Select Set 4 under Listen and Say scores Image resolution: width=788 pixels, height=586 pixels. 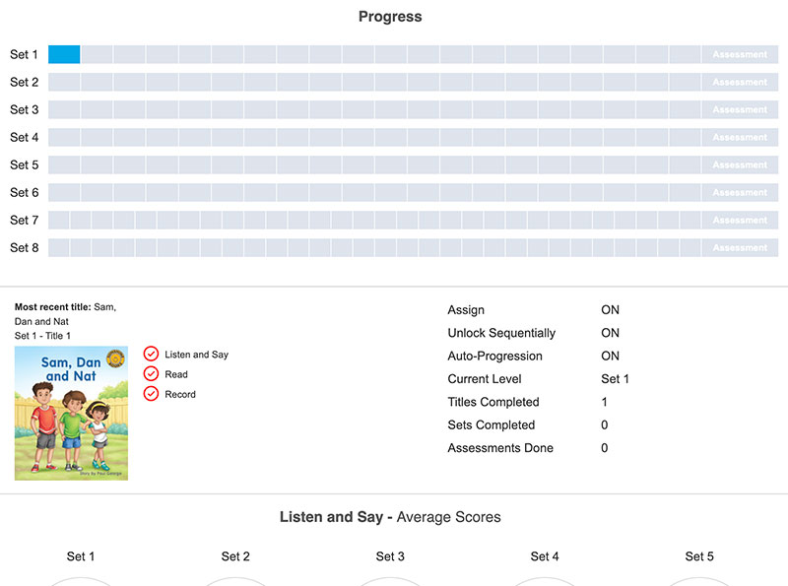coord(545,556)
